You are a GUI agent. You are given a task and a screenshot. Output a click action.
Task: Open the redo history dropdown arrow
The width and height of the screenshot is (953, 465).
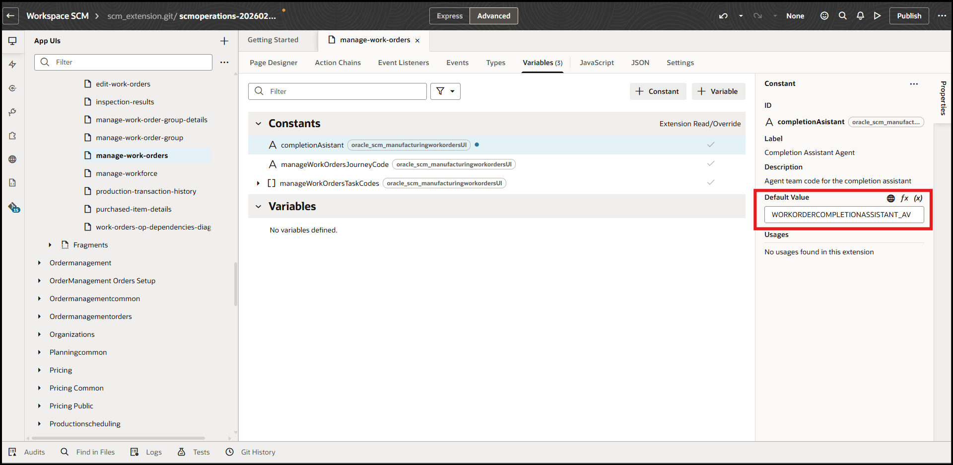point(775,16)
